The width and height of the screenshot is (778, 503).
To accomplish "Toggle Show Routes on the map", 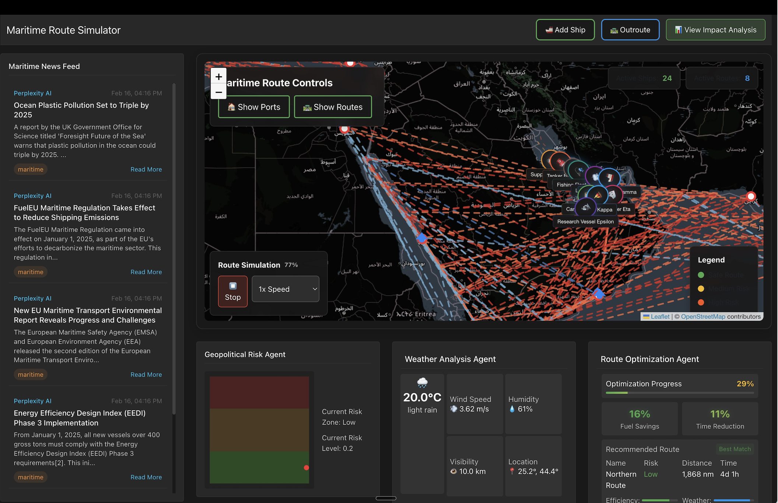I will (333, 107).
